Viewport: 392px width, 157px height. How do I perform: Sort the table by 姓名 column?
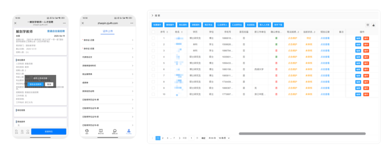coord(182,32)
